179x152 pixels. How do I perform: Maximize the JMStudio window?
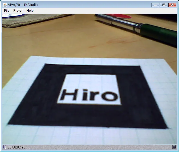[164, 5]
